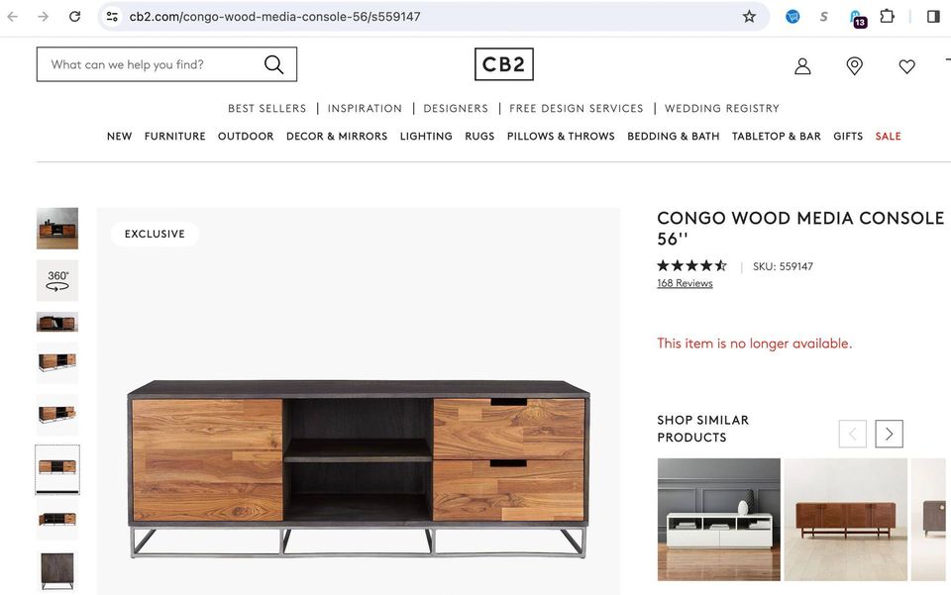Screen dimensions: 951x595
Task: Open the 168 Reviews link
Action: [685, 283]
